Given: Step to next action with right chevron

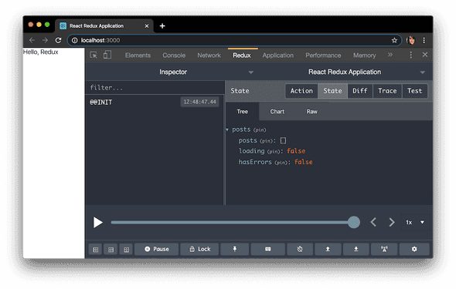Looking at the screenshot, I should click(392, 222).
